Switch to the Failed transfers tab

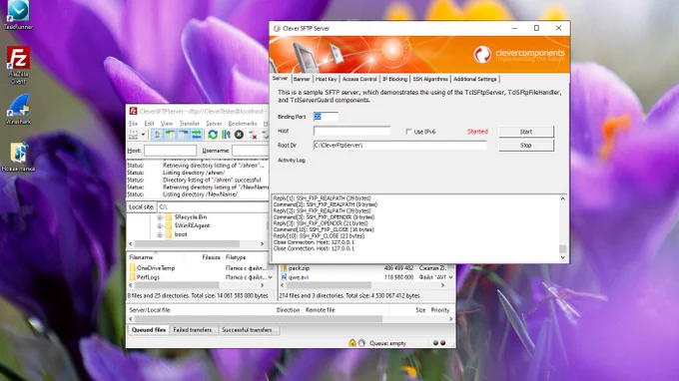click(193, 330)
